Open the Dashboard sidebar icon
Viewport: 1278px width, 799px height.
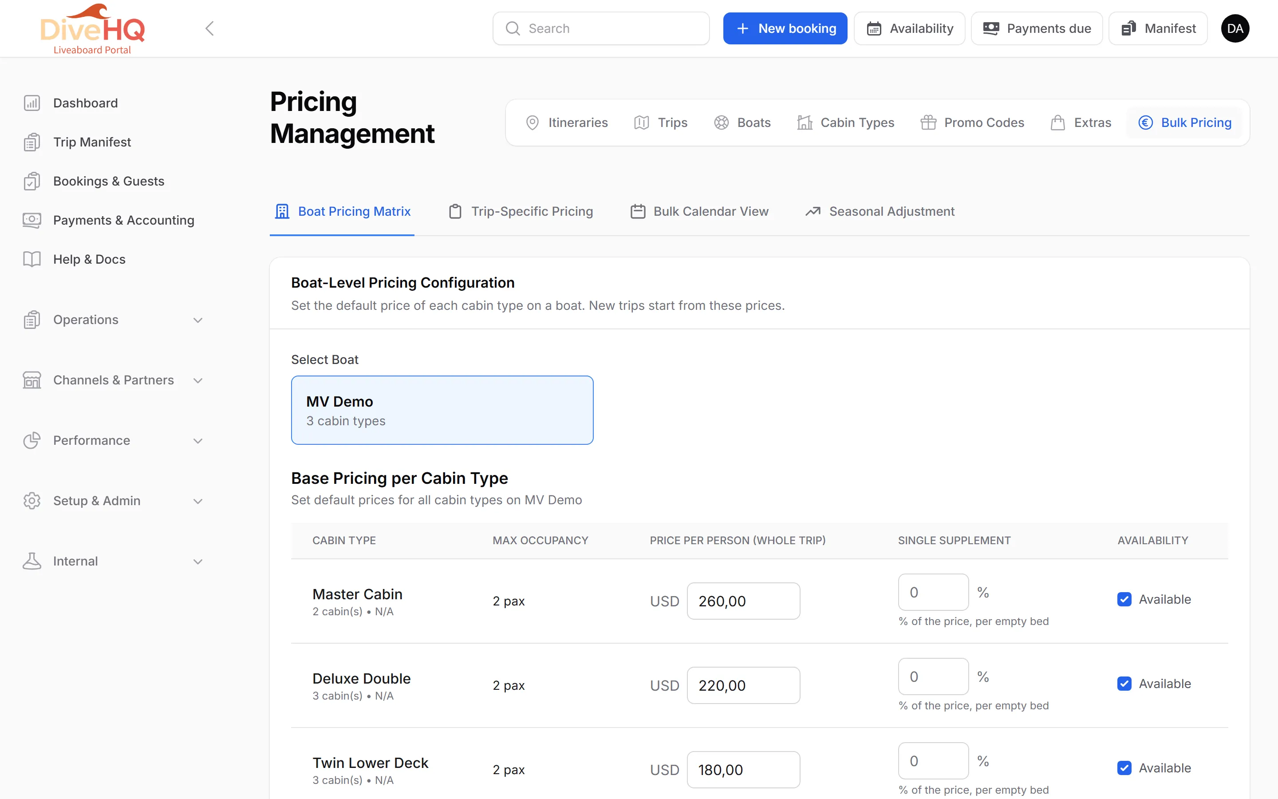point(32,103)
